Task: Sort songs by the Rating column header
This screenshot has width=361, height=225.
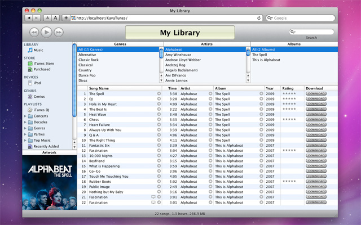Action: (x=288, y=88)
